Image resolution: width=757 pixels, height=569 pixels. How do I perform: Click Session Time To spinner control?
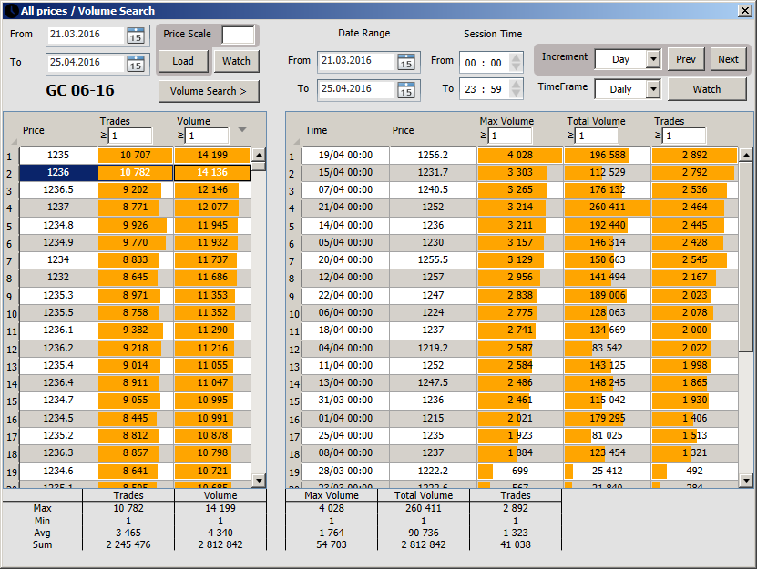tap(516, 89)
